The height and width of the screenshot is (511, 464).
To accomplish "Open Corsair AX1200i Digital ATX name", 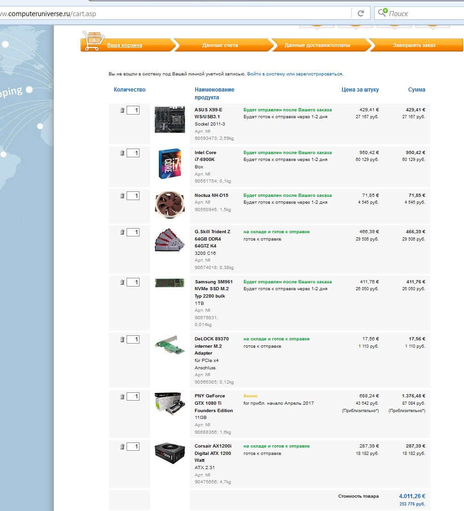I will [213, 453].
